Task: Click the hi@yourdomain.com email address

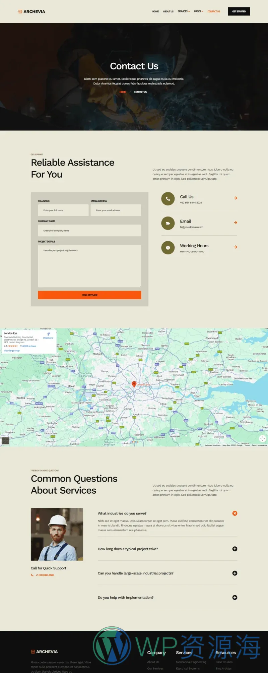Action: pyautogui.click(x=192, y=227)
